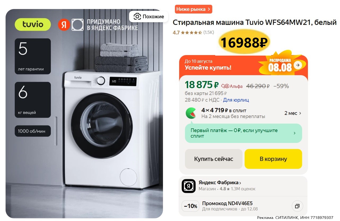Click the −10% discount badge
The height and width of the screenshot is (221, 340).
click(191, 206)
